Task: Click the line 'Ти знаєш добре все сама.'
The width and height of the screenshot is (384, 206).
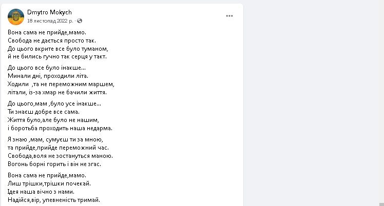Action: click(x=44, y=111)
